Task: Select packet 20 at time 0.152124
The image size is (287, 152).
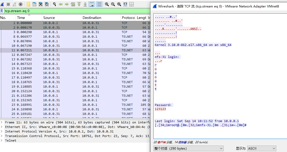Action: (x=75, y=91)
